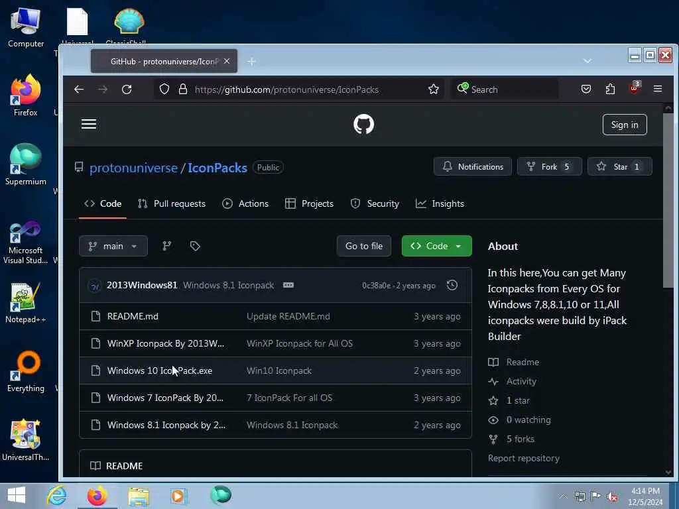679x509 pixels.
Task: Click the GitHub Octocat logo
Action: (364, 124)
